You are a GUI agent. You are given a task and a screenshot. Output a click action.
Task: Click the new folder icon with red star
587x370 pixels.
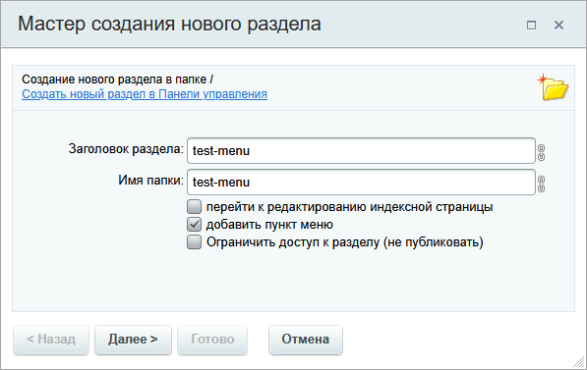553,87
